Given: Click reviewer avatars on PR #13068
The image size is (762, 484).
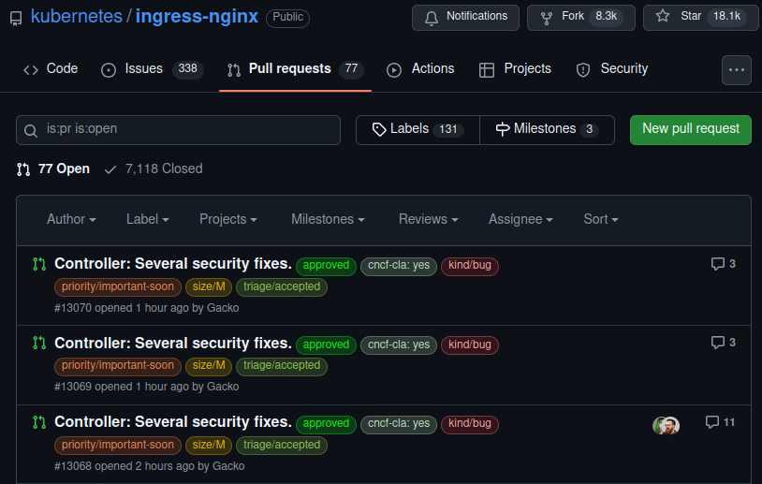Looking at the screenshot, I should tap(666, 425).
